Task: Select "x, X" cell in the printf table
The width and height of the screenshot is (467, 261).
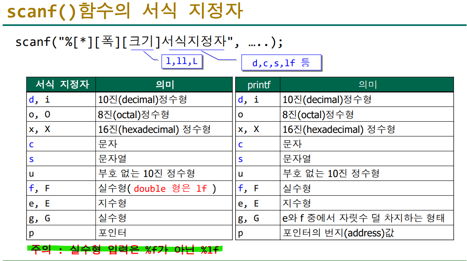Action: pyautogui.click(x=258, y=129)
